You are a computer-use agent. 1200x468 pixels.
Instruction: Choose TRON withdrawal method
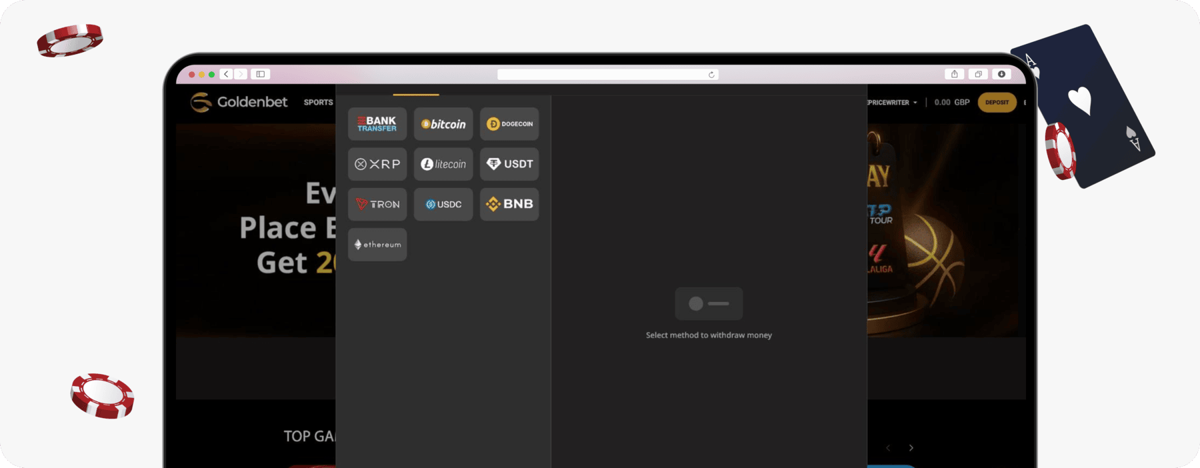pos(377,204)
